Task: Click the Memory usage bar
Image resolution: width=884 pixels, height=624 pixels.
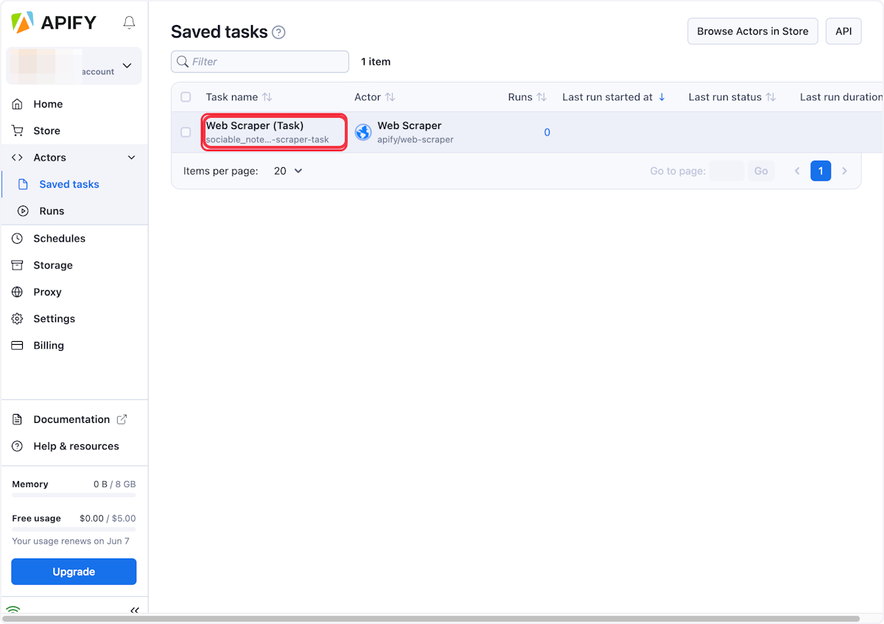Action: coord(74,495)
